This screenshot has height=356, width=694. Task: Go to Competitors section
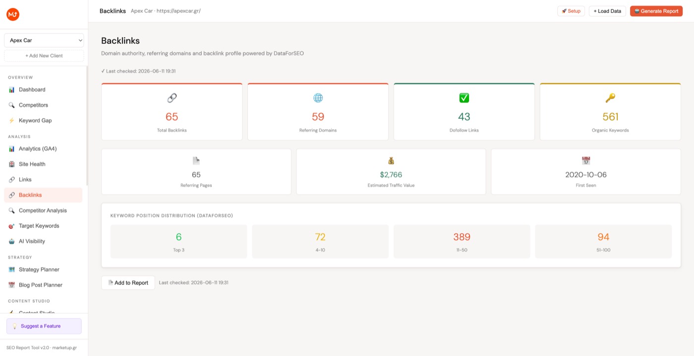tap(43, 105)
